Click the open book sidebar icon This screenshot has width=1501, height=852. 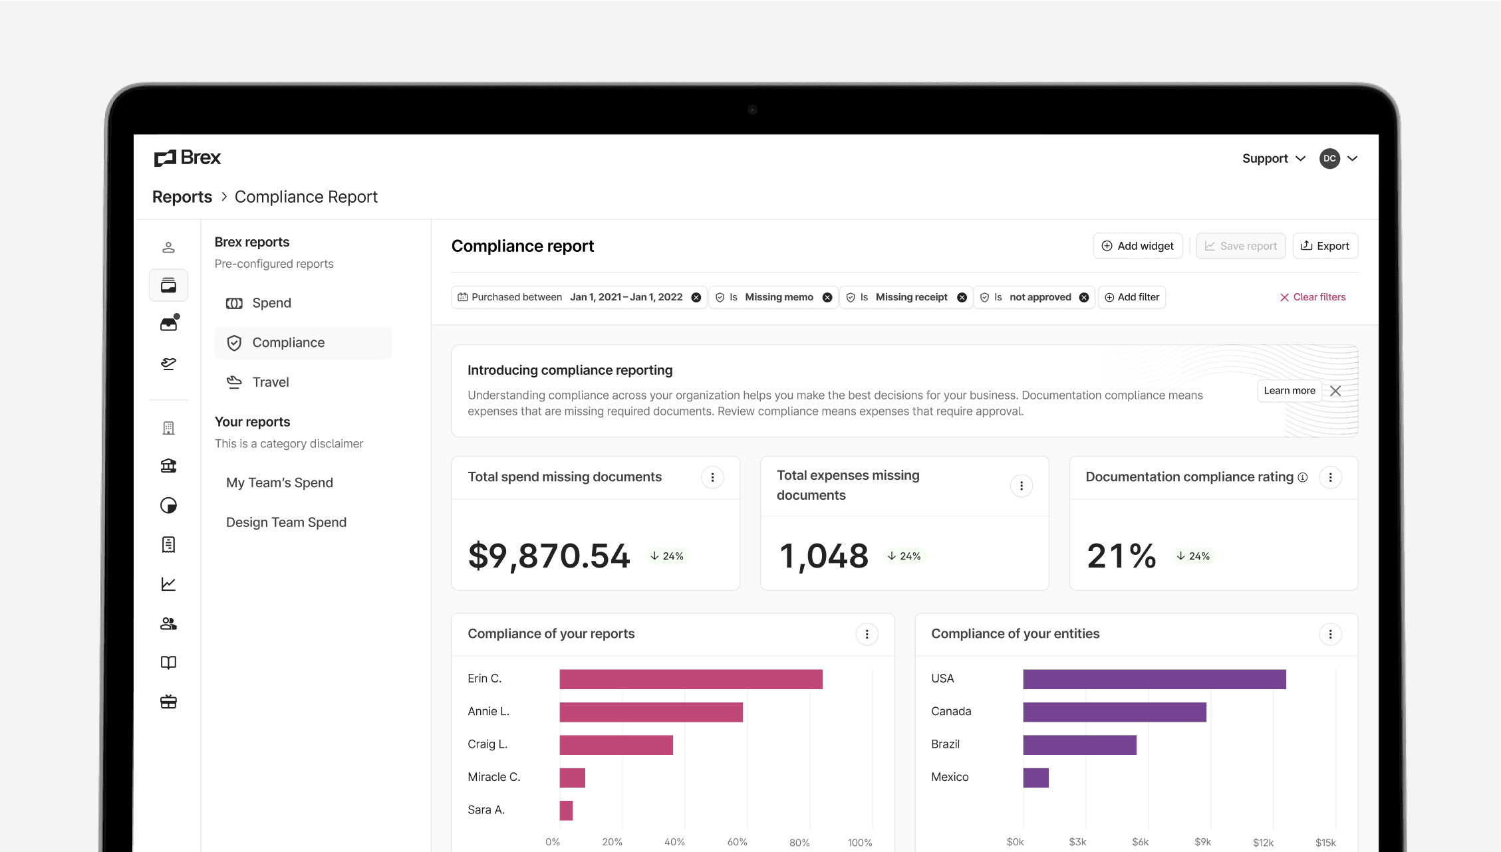coord(168,663)
